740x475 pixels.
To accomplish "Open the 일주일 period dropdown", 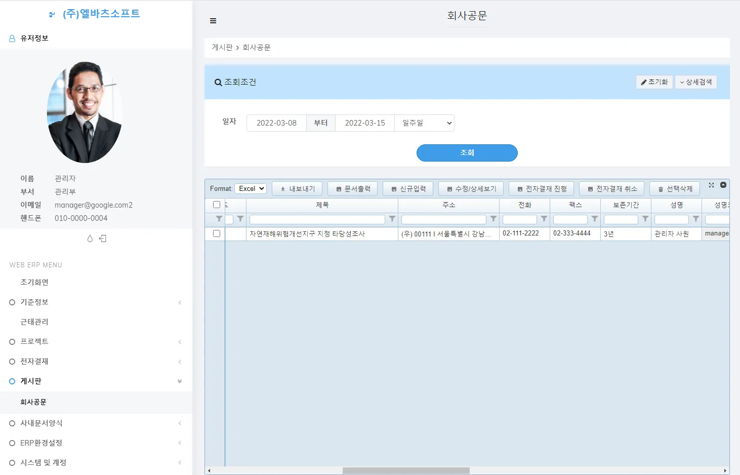I will (424, 123).
